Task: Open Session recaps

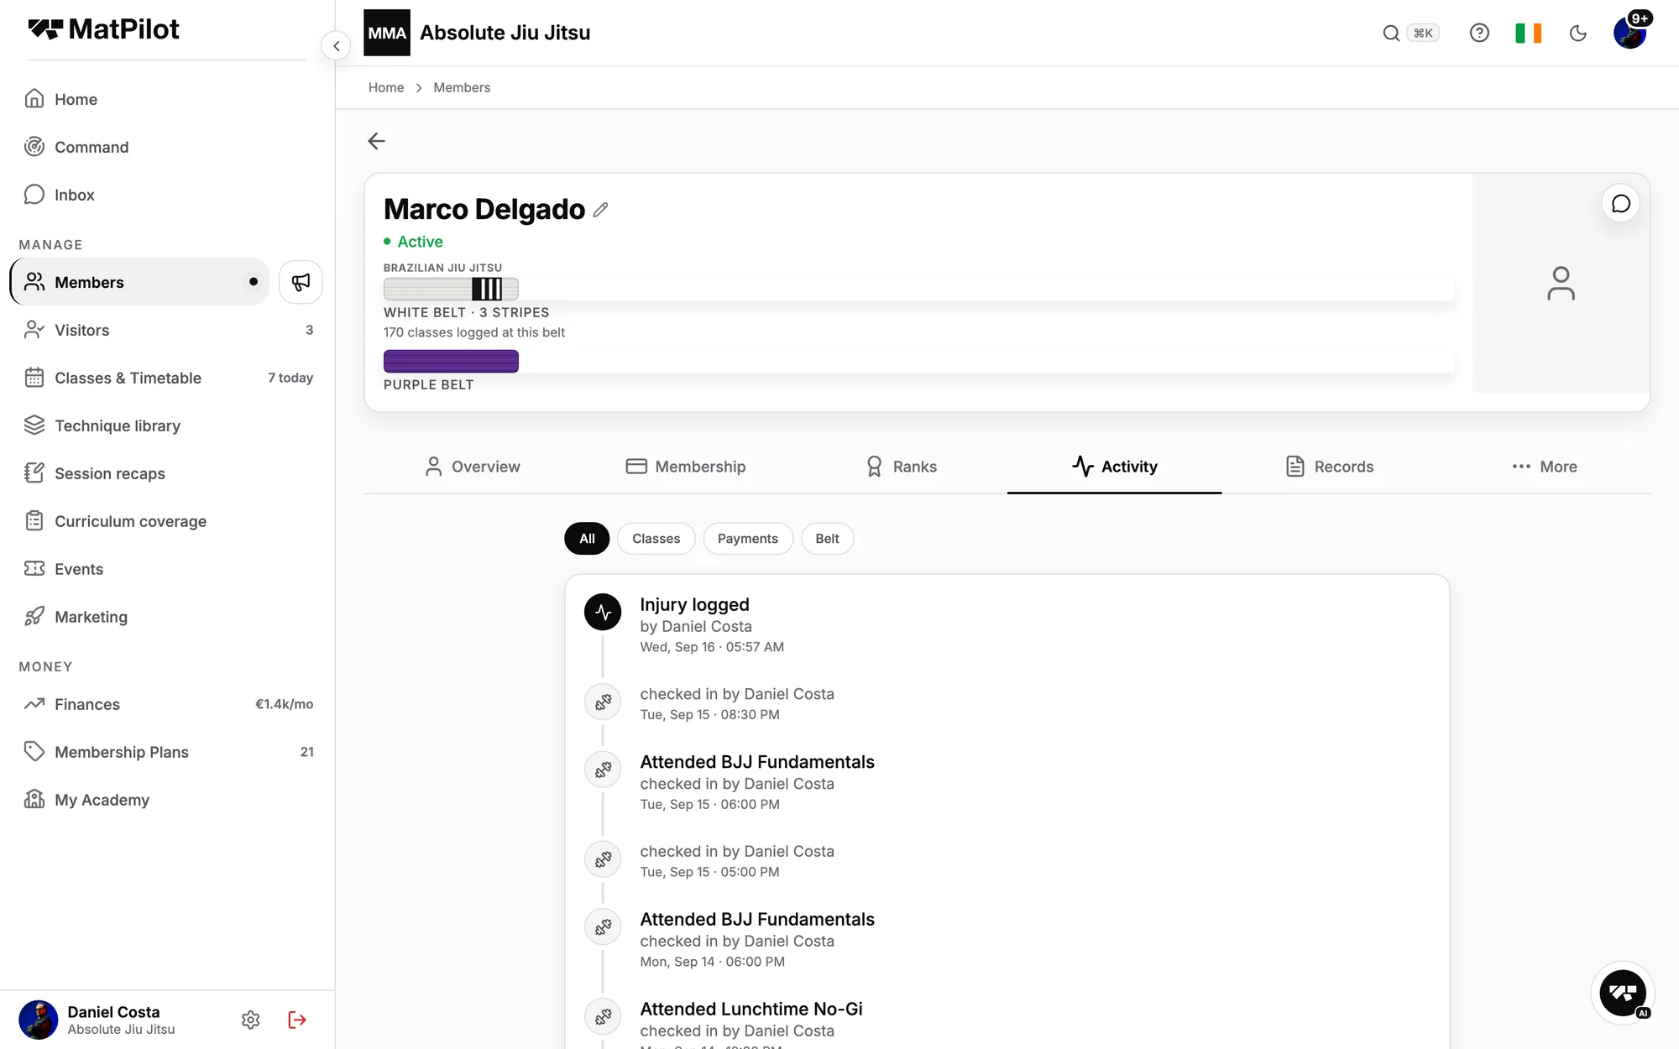Action: 167,473
